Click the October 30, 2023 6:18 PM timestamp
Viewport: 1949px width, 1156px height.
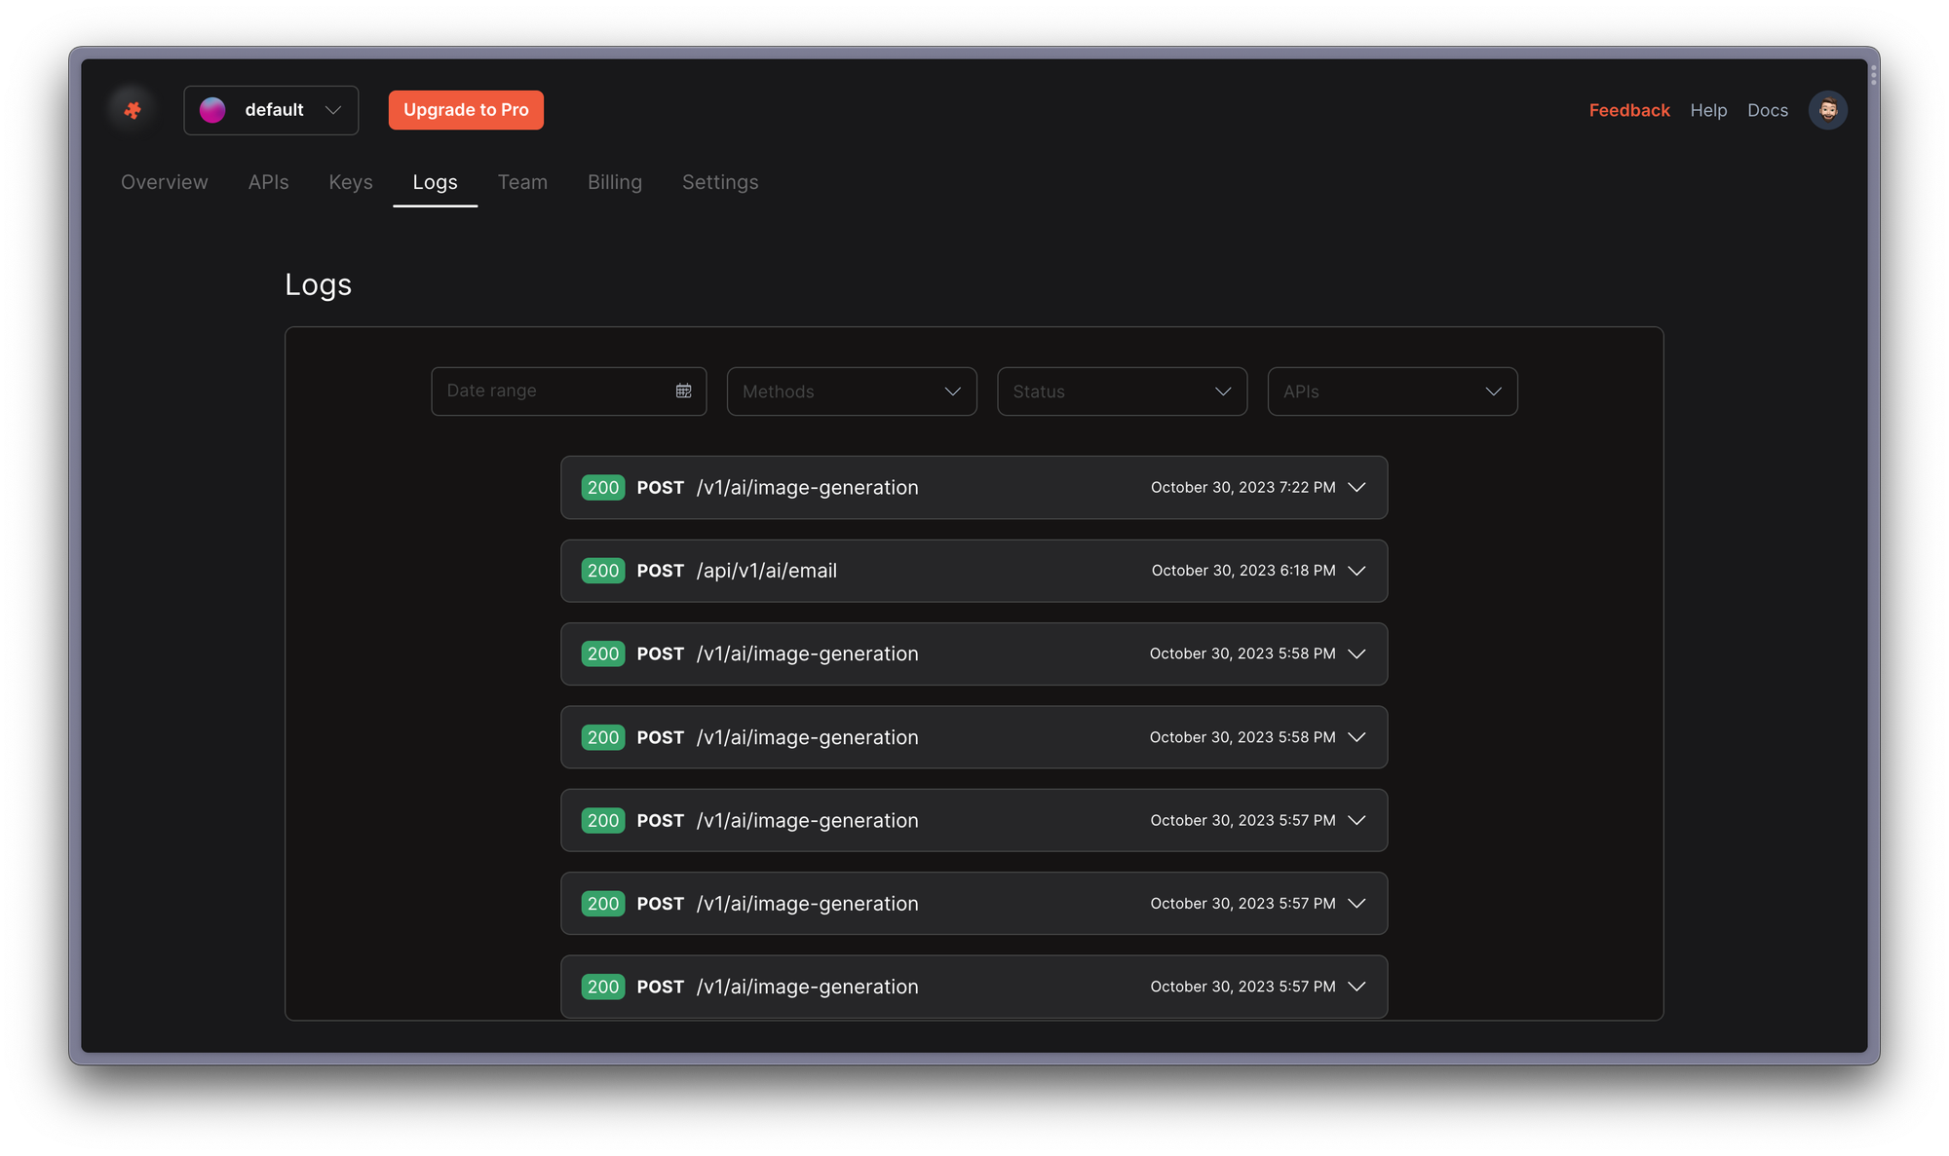[1243, 571]
